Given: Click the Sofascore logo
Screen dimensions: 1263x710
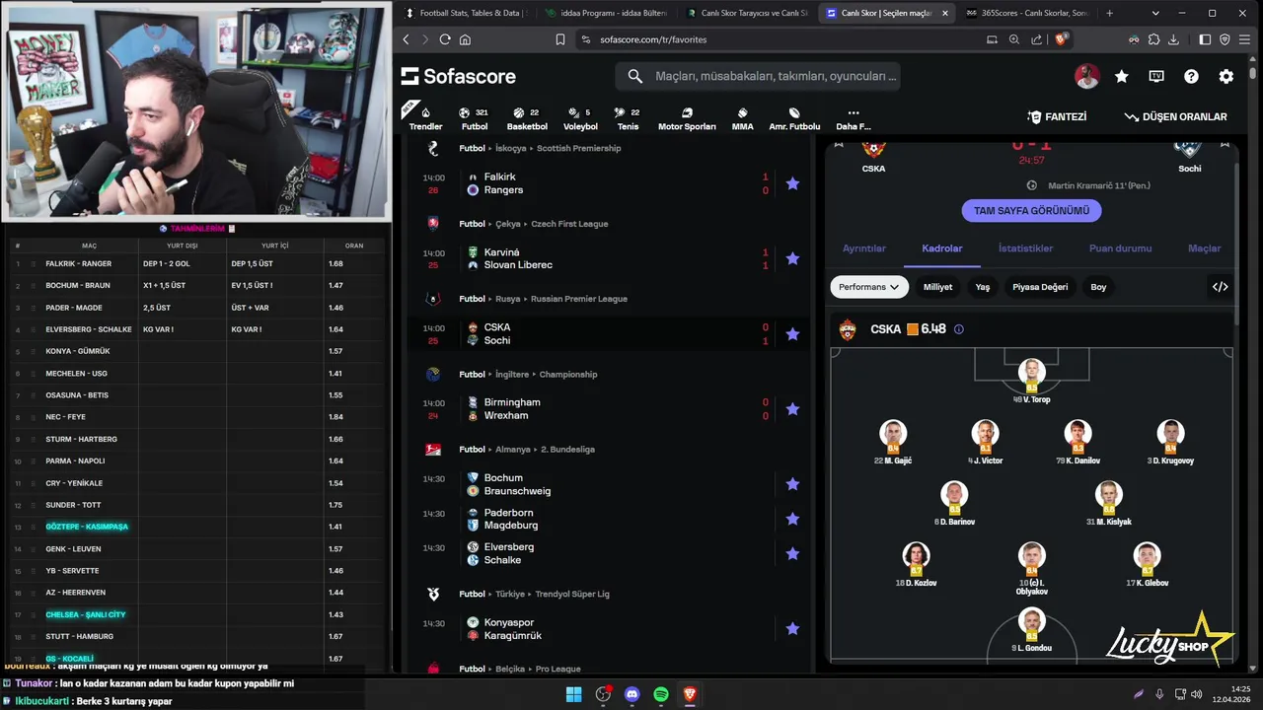Looking at the screenshot, I should click(459, 76).
